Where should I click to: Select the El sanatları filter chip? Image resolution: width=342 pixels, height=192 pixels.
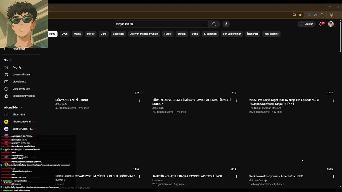point(210,34)
